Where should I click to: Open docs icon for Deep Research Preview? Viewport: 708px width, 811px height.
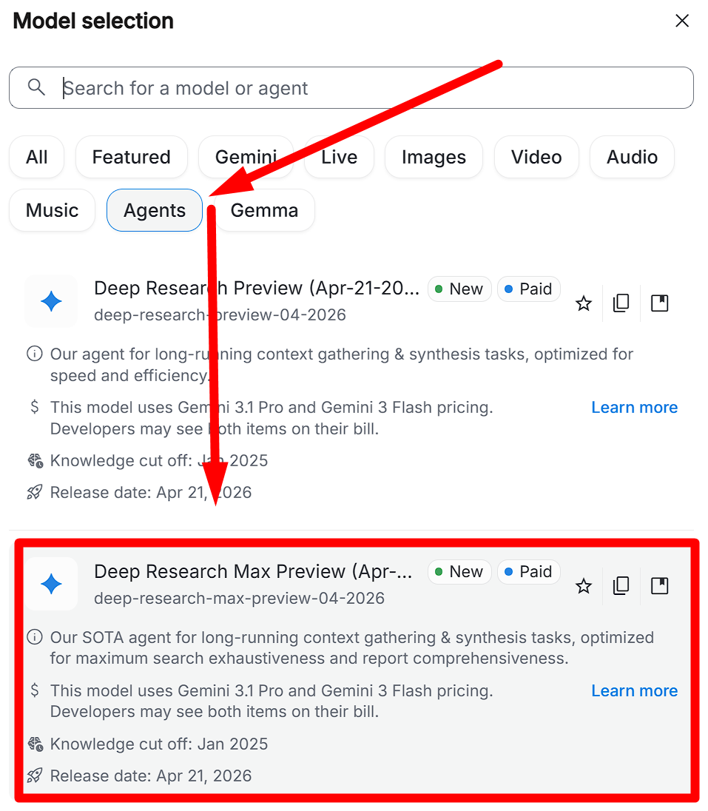pyautogui.click(x=659, y=303)
